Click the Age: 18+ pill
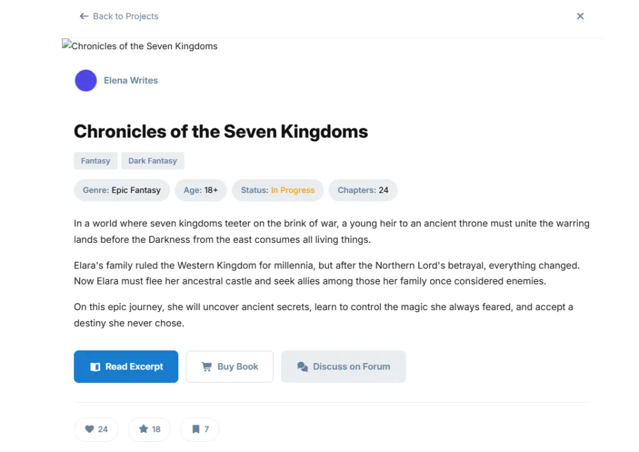 201,190
